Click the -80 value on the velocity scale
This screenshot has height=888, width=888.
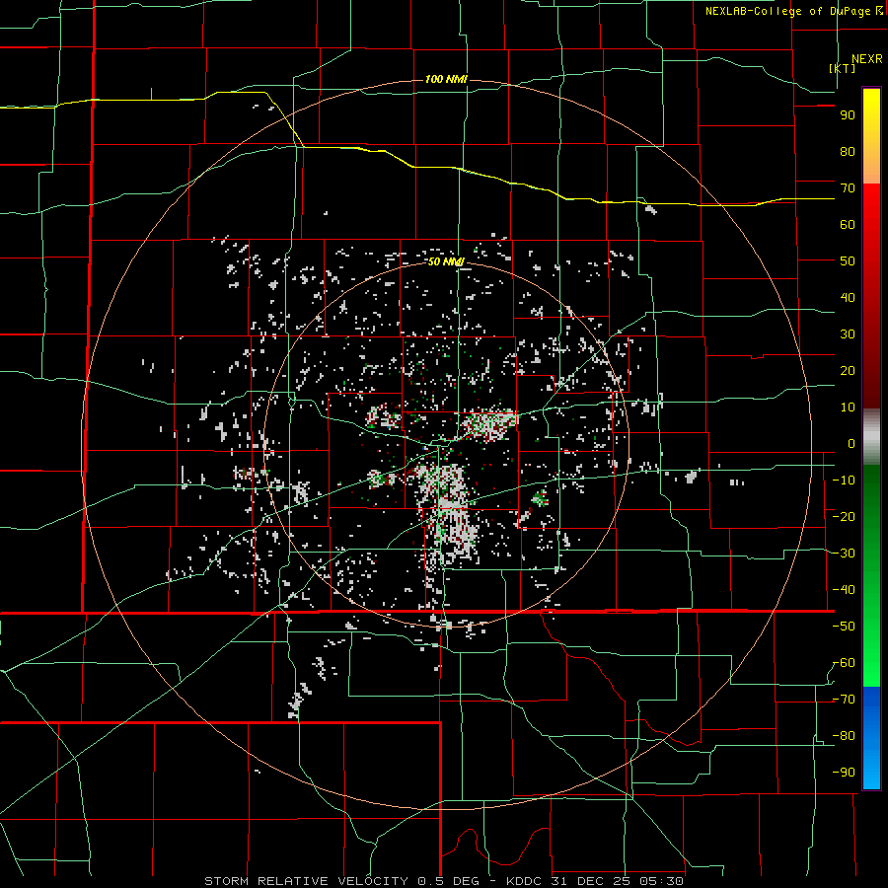[844, 736]
